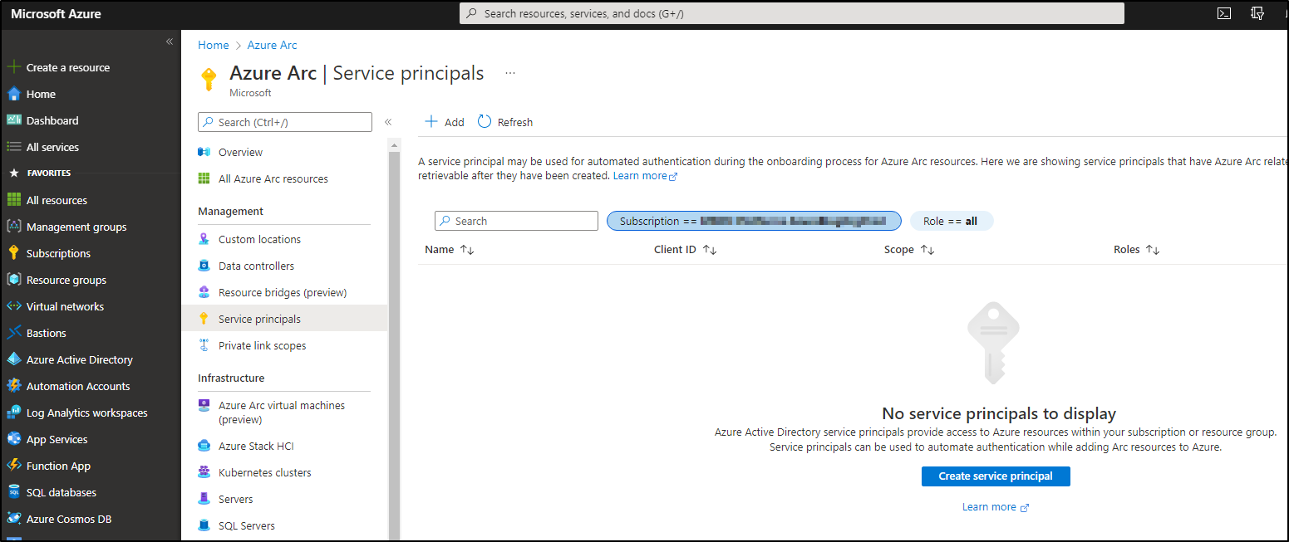The width and height of the screenshot is (1289, 542).
Task: Follow the Learn more link in description
Action: [x=645, y=176]
